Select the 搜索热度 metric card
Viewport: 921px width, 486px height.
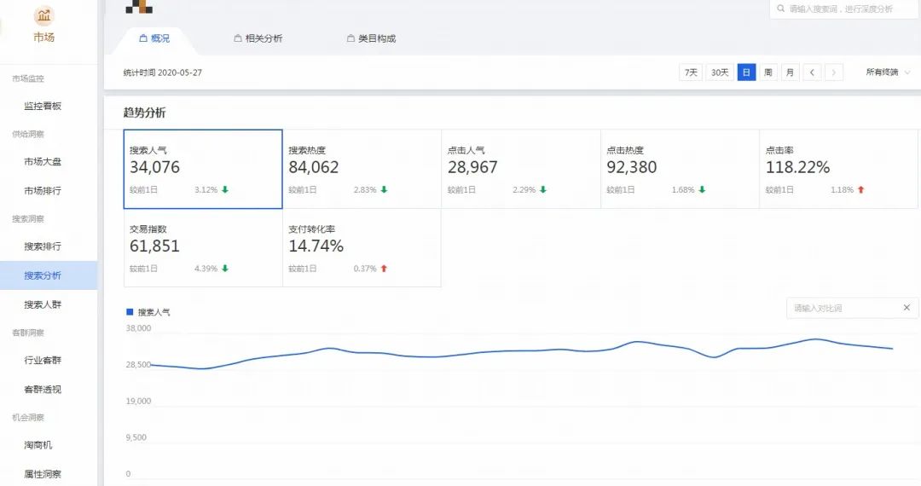pyautogui.click(x=362, y=169)
